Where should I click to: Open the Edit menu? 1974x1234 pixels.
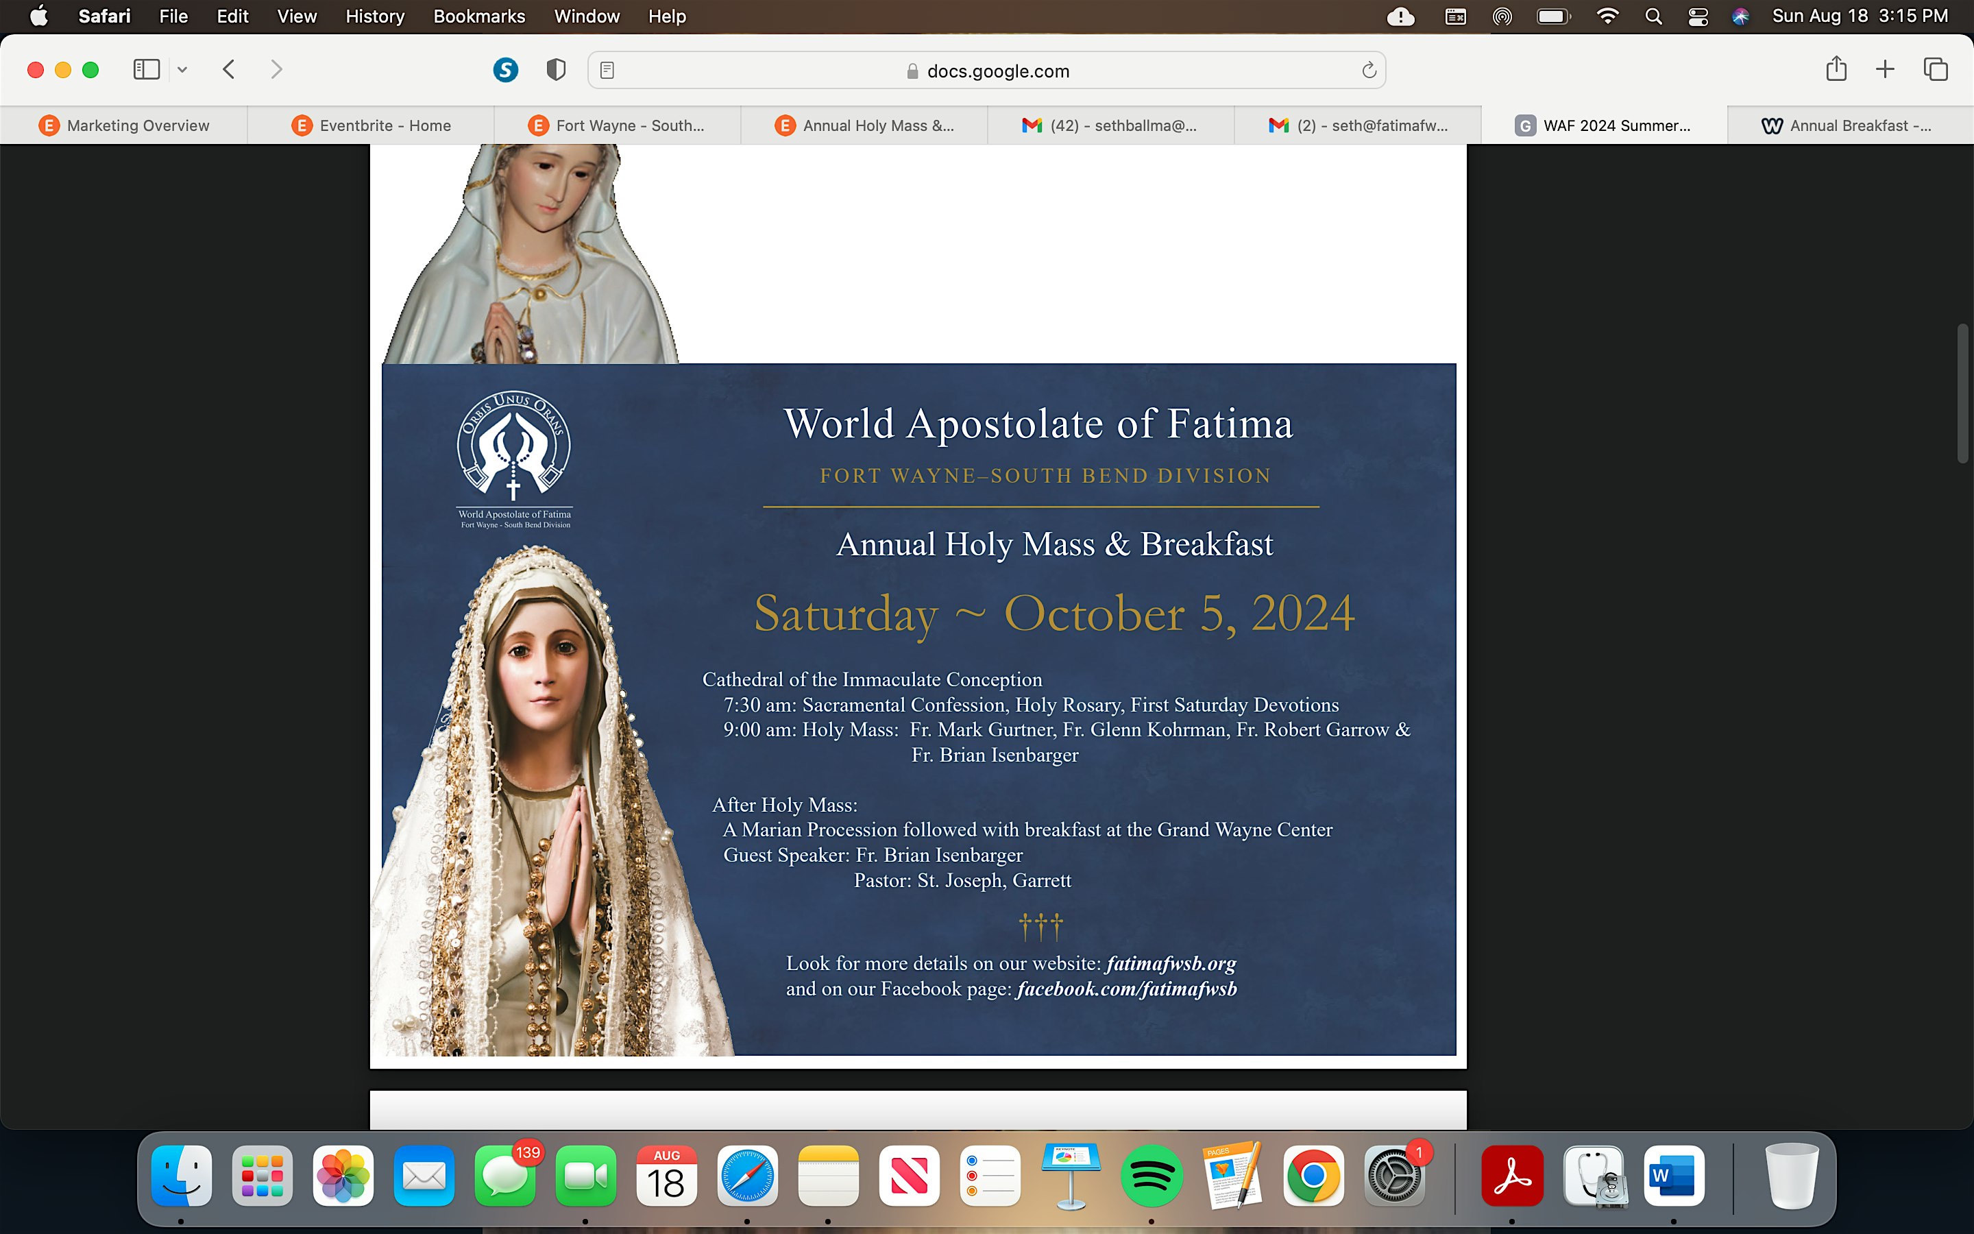point(232,16)
